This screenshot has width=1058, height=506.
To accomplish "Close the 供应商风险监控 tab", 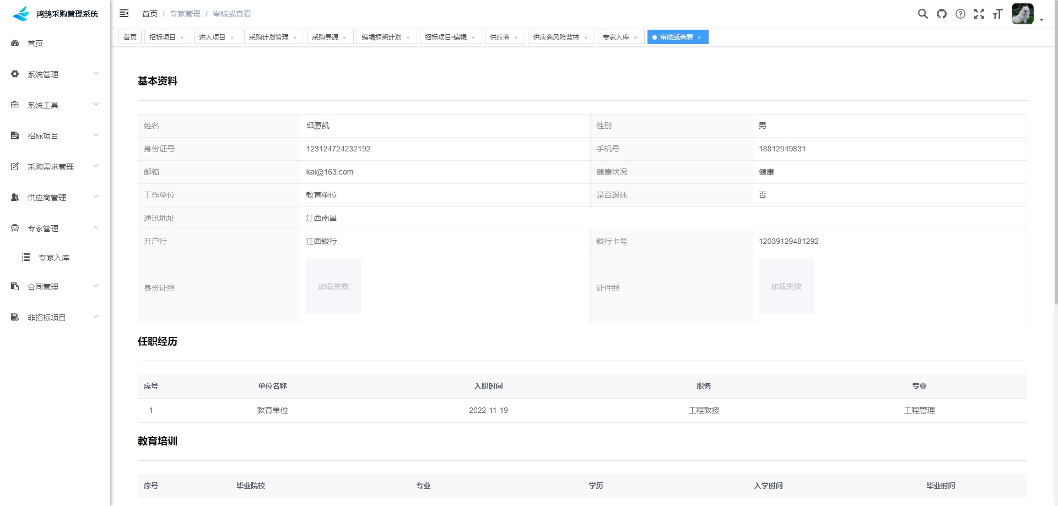I will click(x=586, y=37).
